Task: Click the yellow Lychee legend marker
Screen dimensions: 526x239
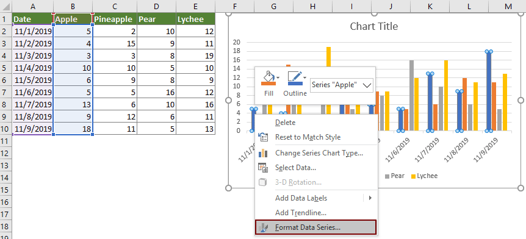Action: 414,176
